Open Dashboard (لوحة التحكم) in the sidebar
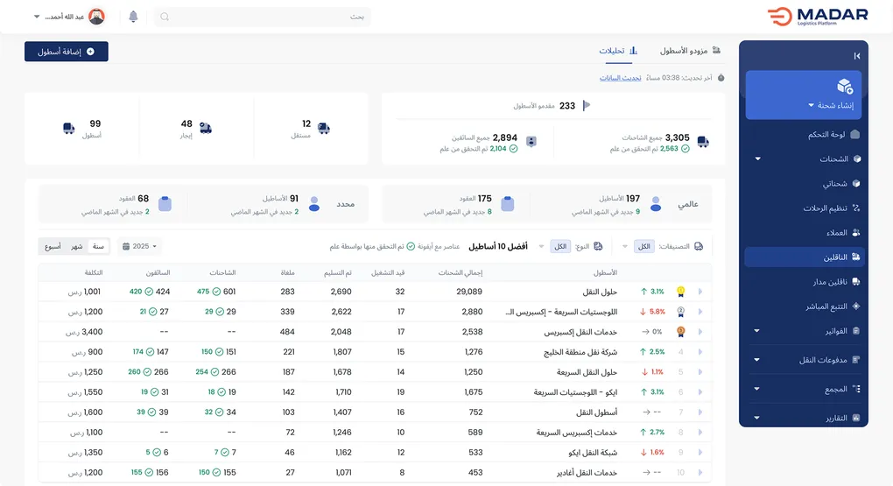 [x=826, y=135]
